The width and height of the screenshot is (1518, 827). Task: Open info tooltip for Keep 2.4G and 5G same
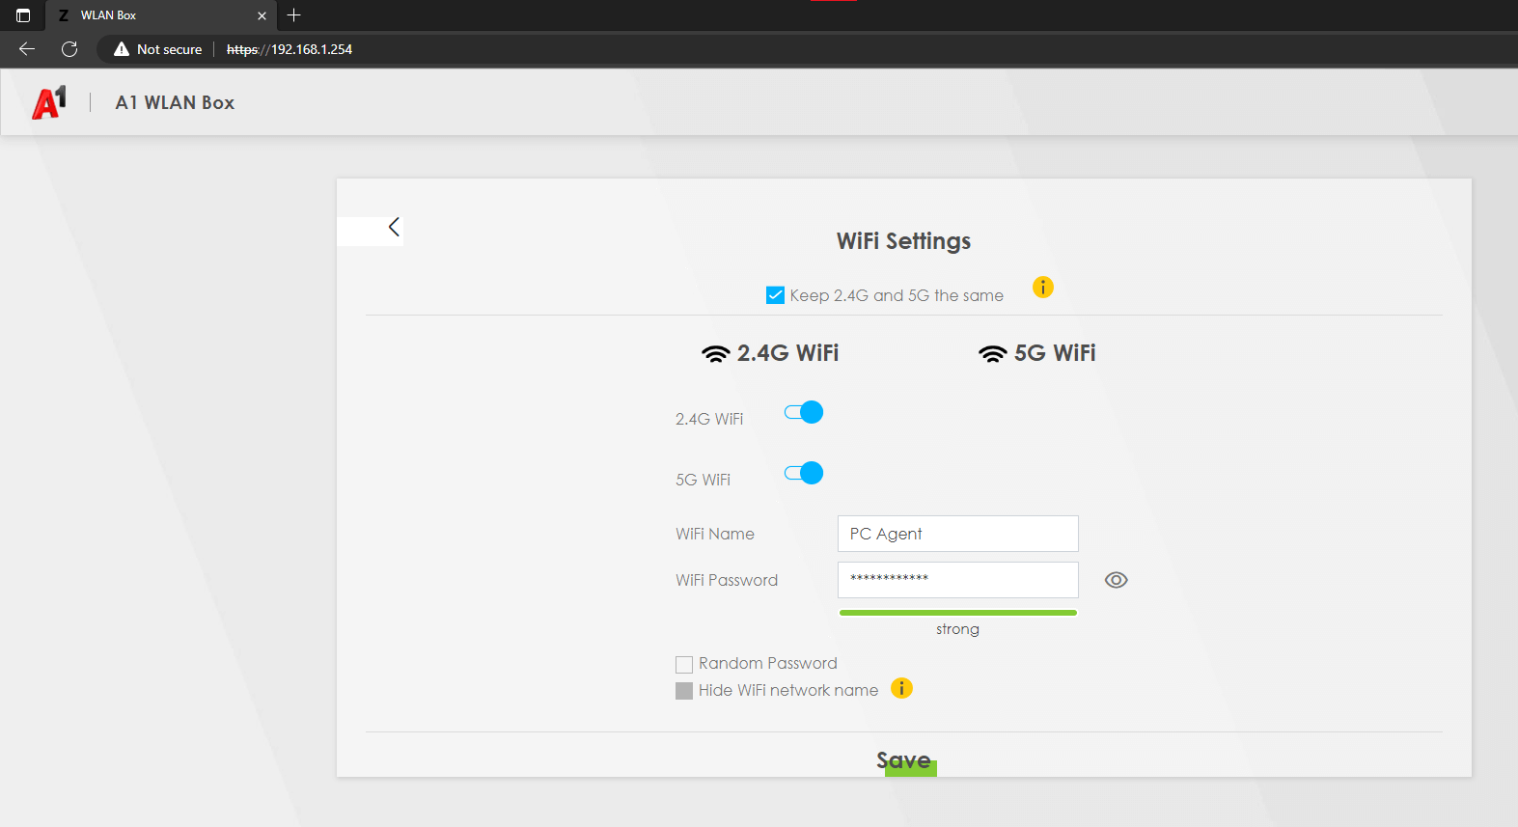coord(1043,287)
